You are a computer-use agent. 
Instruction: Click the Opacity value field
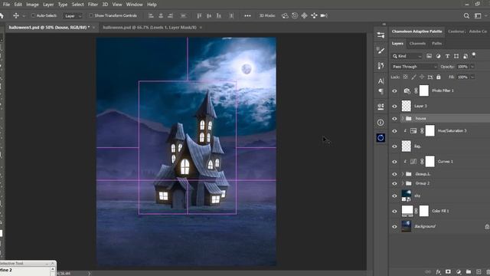[x=462, y=67]
